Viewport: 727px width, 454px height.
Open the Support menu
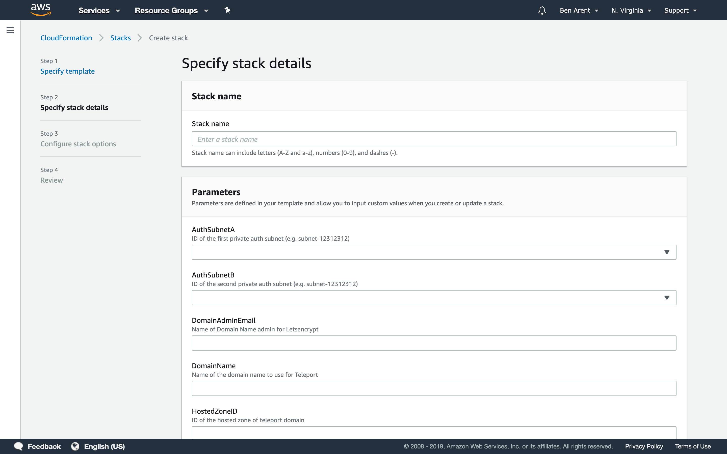680,11
